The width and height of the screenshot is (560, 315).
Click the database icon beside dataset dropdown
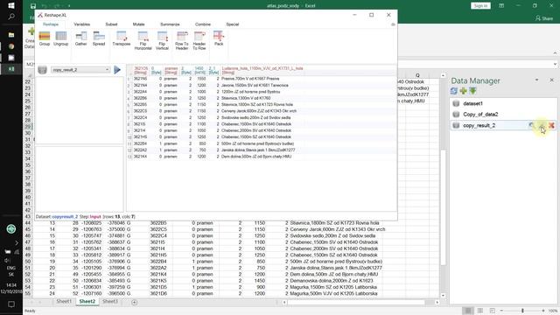(42, 70)
